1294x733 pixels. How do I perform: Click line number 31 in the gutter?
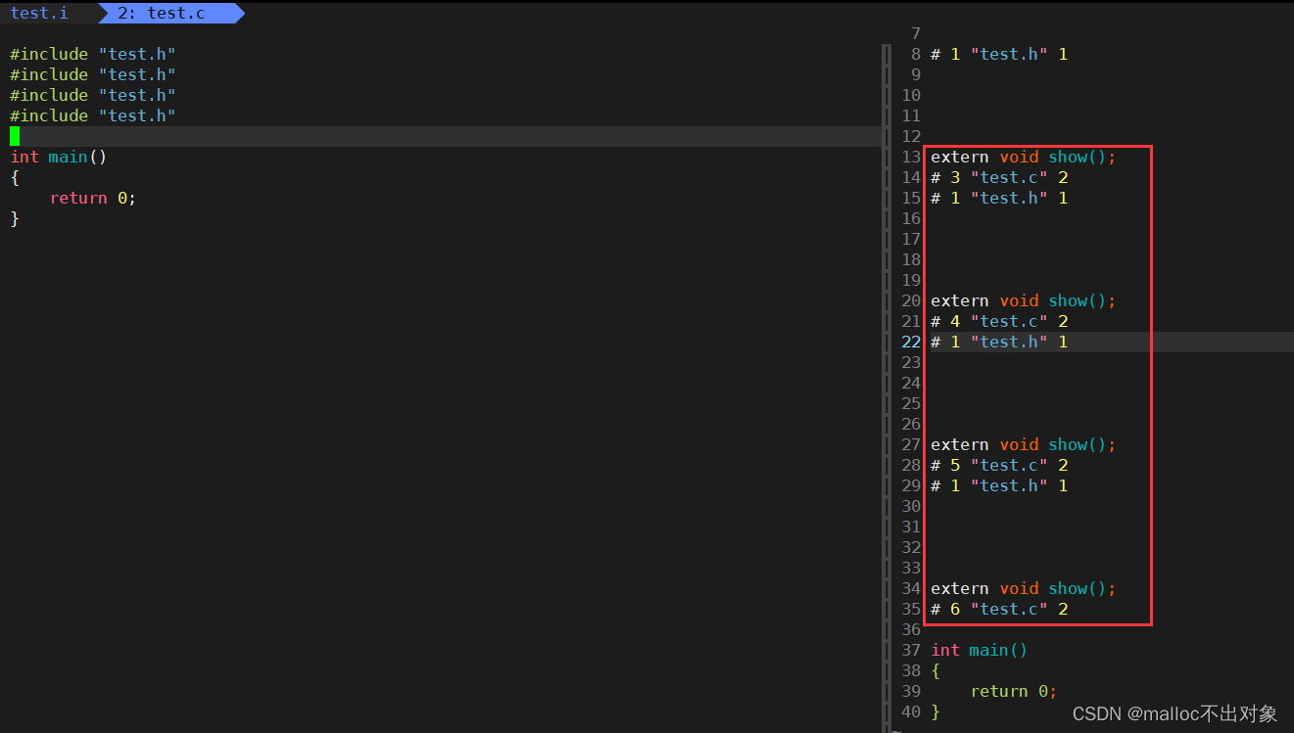point(911,527)
